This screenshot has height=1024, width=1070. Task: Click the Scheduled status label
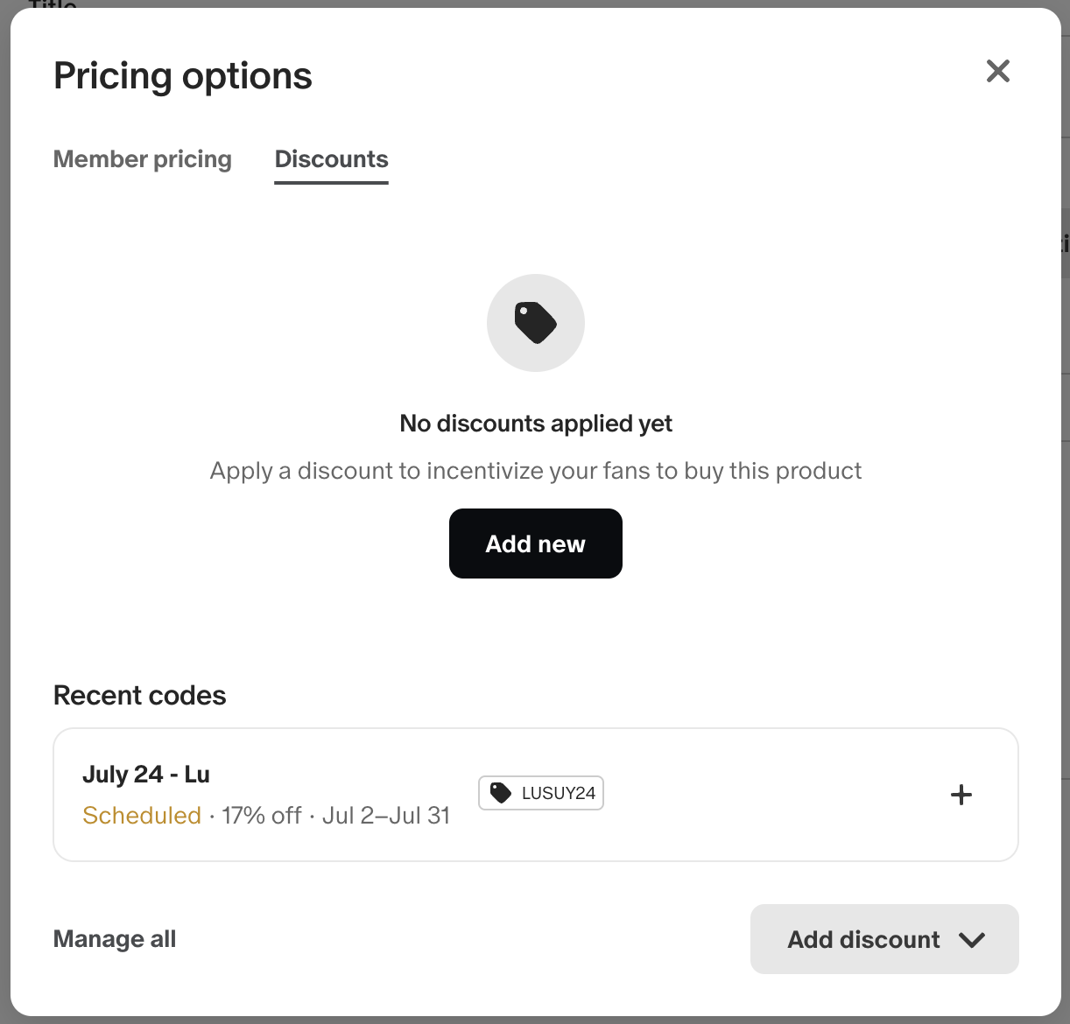142,816
